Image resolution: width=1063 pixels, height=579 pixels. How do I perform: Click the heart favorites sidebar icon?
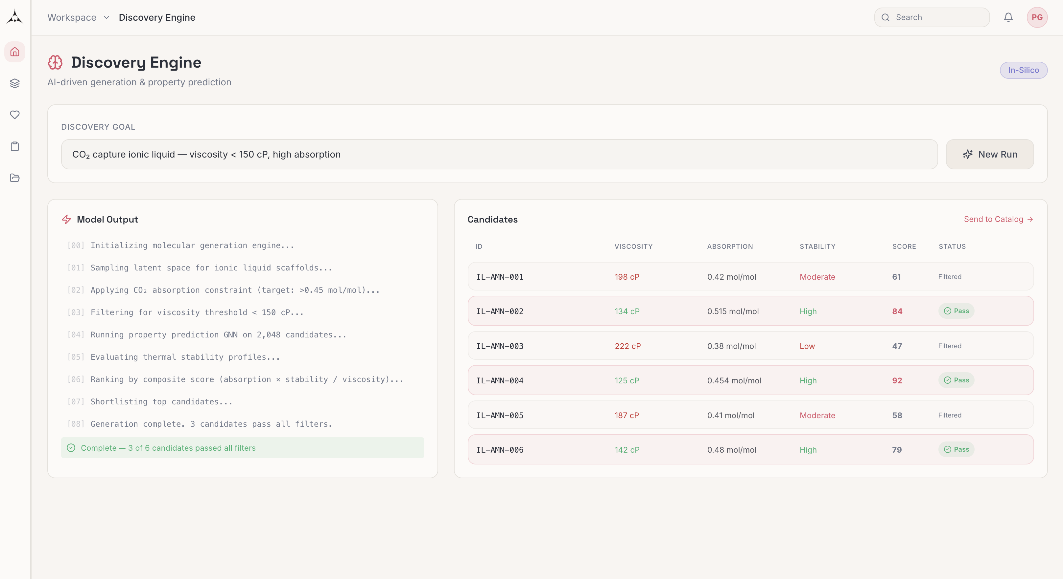coord(15,115)
